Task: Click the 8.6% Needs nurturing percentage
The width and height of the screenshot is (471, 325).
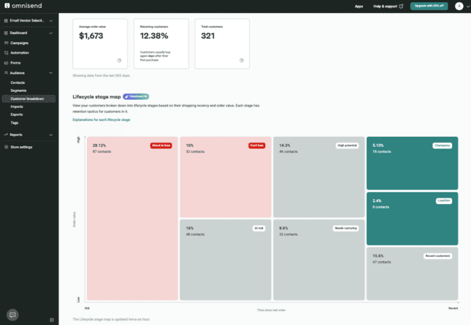Action: click(x=283, y=229)
